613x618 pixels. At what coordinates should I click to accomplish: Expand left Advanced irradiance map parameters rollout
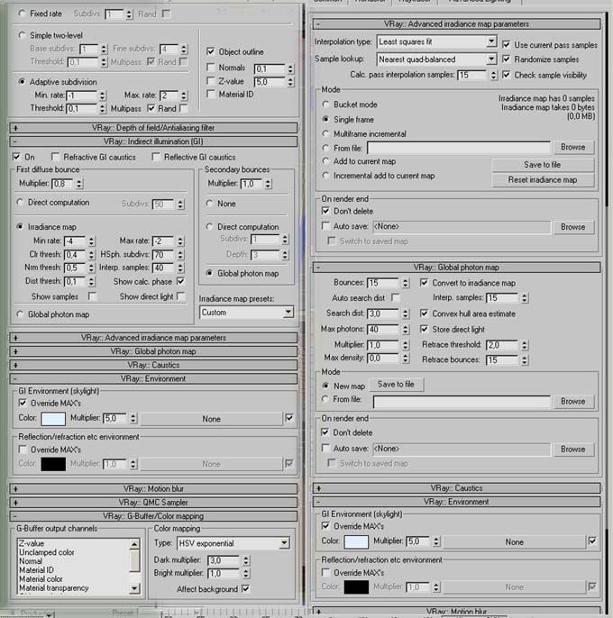[x=153, y=338]
